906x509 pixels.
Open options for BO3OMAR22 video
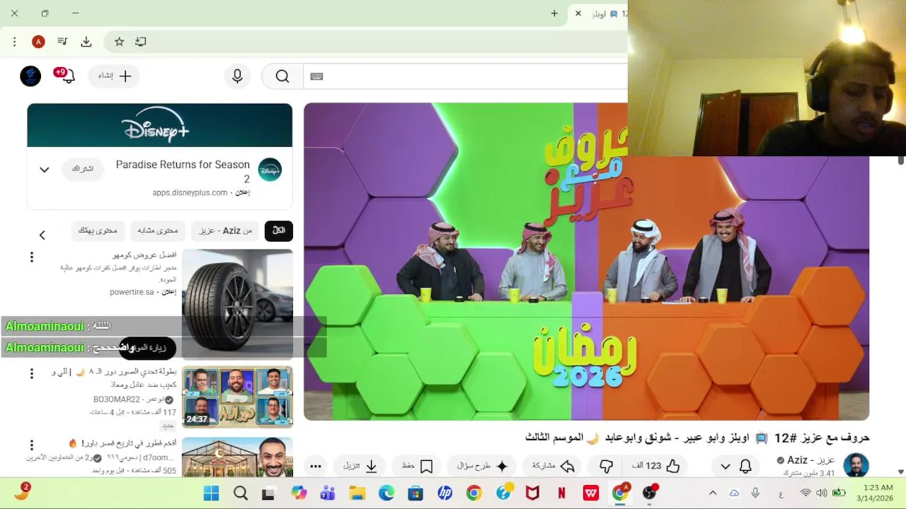pos(31,373)
